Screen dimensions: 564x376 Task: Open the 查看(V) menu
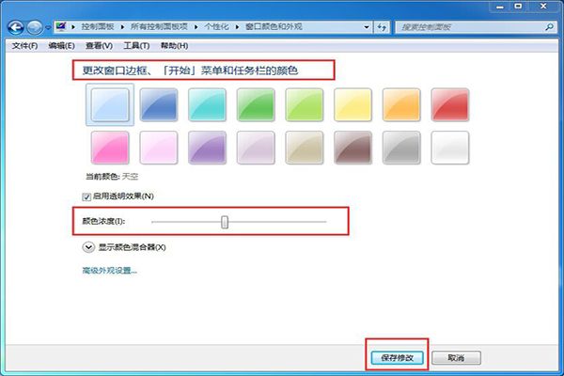pos(99,46)
